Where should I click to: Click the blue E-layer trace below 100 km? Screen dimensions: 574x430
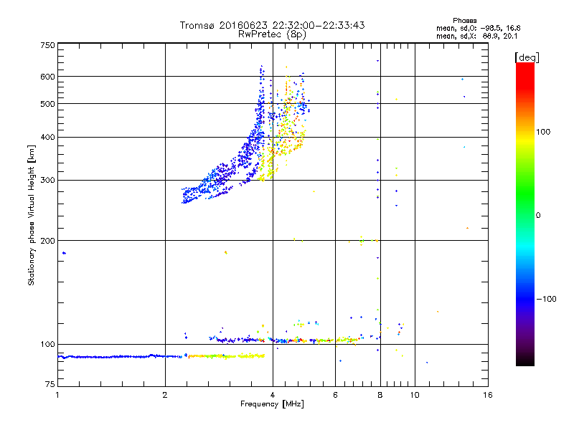click(x=121, y=356)
